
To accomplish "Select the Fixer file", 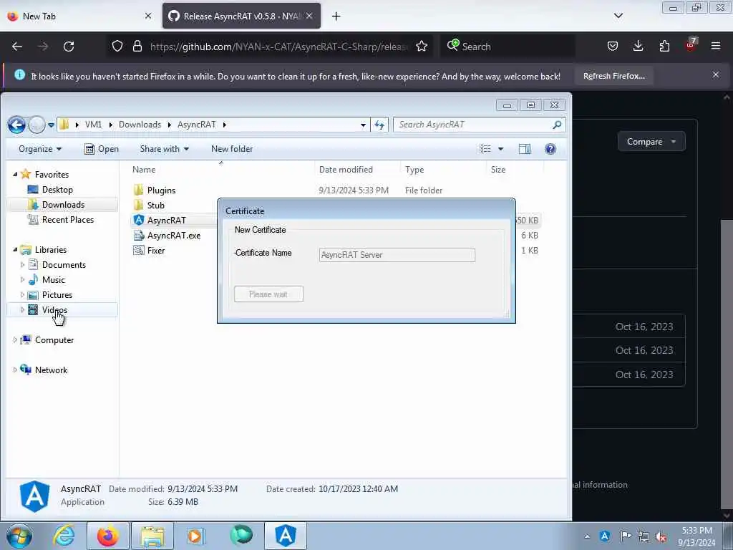I will click(155, 250).
